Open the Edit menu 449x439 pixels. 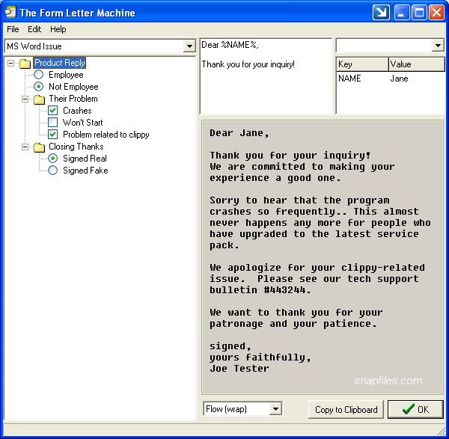pyautogui.click(x=34, y=29)
